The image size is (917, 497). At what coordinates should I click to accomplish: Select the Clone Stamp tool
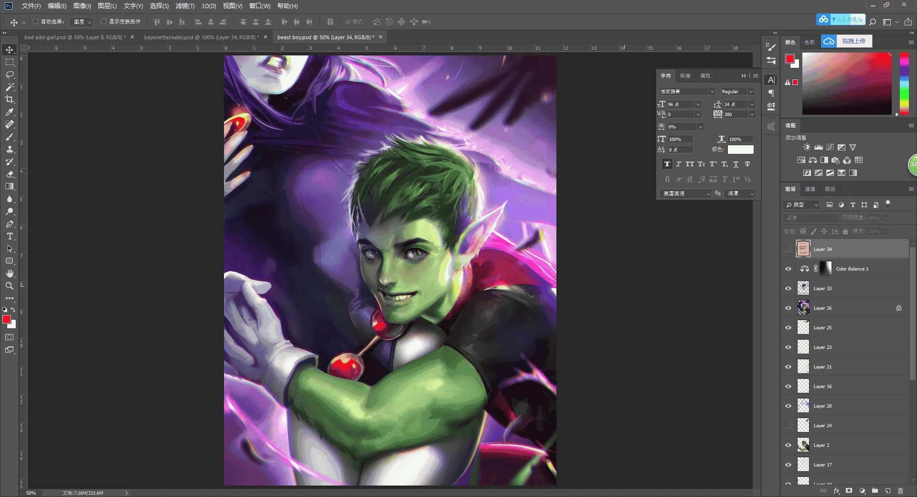pos(10,149)
